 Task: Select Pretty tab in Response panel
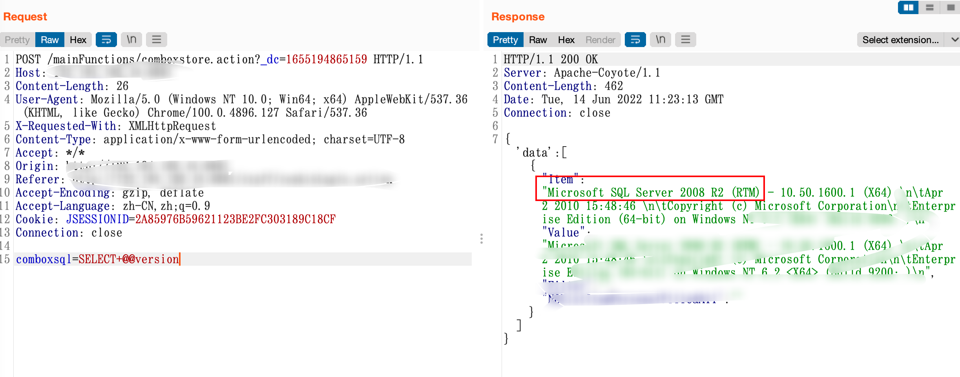(x=505, y=40)
